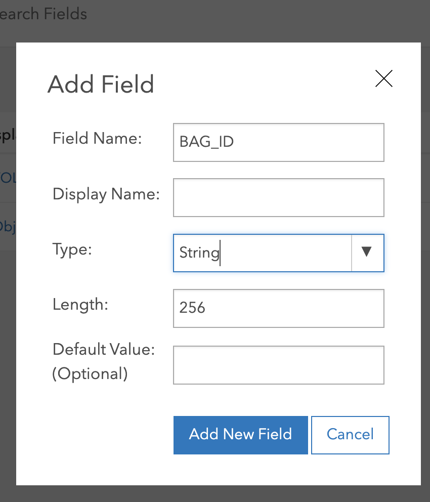This screenshot has height=502, width=430.
Task: Cancel the new field creation
Action: tap(350, 435)
